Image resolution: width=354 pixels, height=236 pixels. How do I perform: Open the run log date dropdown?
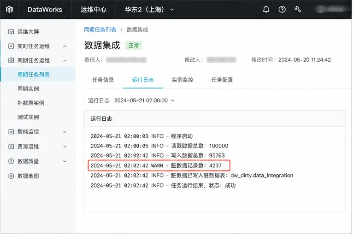[x=144, y=100]
